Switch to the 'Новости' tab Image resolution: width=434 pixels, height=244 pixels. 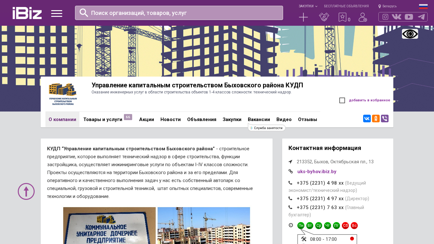pyautogui.click(x=171, y=119)
